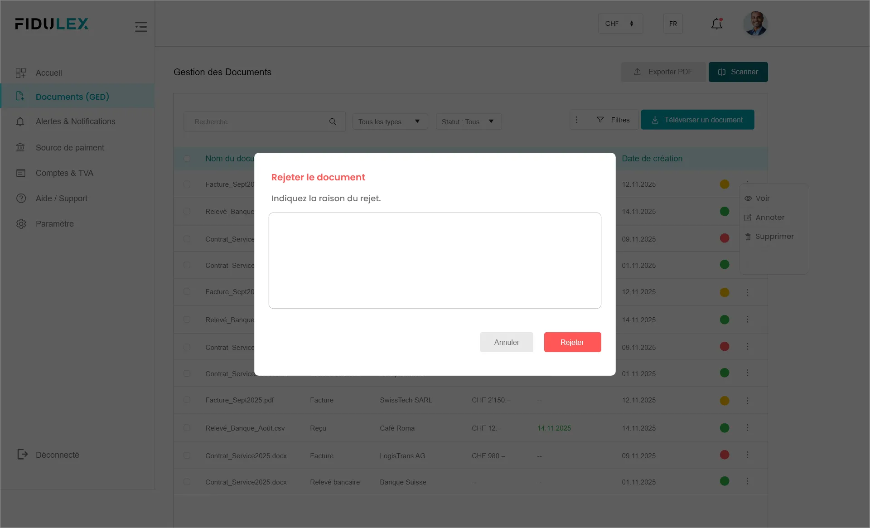Click the rejection reason text area
The width and height of the screenshot is (870, 528).
point(435,261)
